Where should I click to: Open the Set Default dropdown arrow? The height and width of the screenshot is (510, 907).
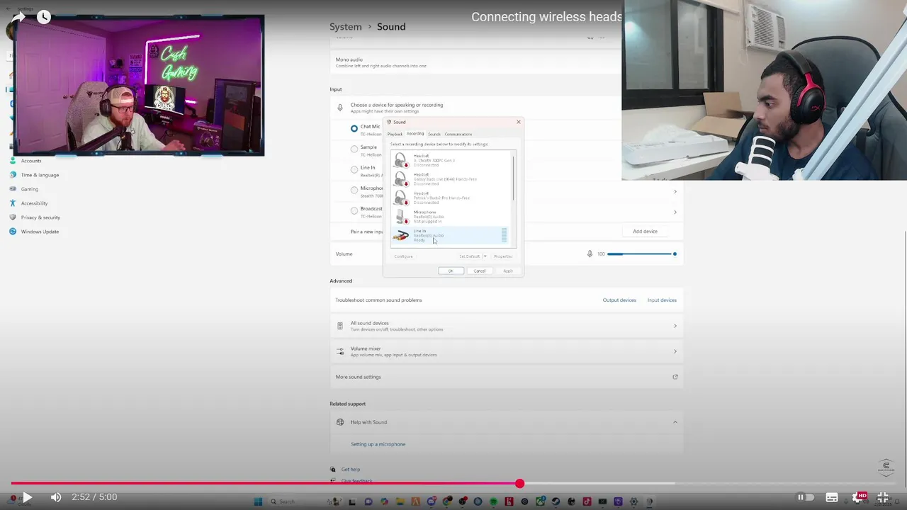pos(485,256)
